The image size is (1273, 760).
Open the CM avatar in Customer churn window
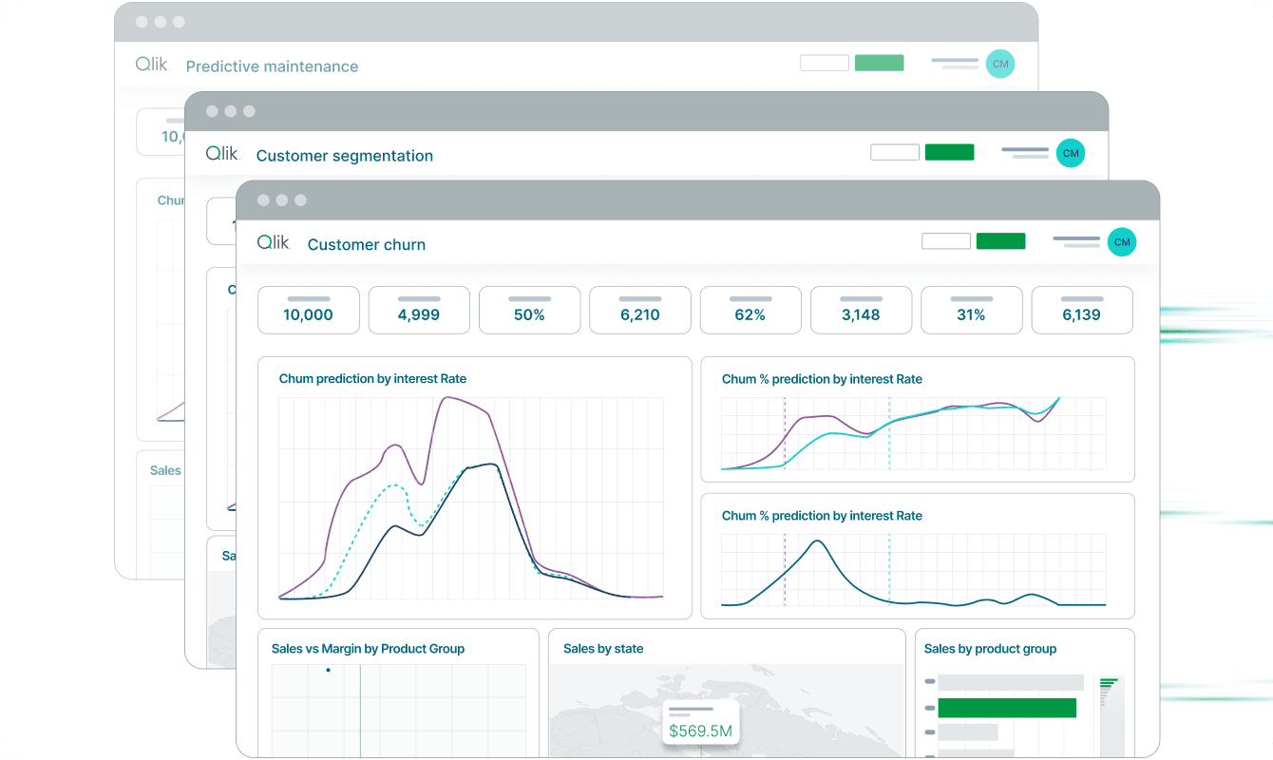pyautogui.click(x=1122, y=242)
